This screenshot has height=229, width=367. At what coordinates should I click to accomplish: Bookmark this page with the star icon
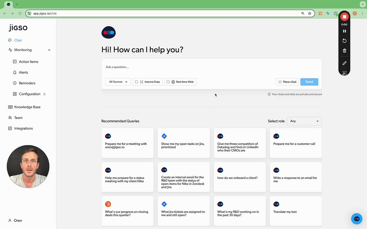point(310,13)
